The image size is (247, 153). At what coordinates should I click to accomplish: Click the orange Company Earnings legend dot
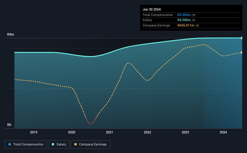(76, 144)
